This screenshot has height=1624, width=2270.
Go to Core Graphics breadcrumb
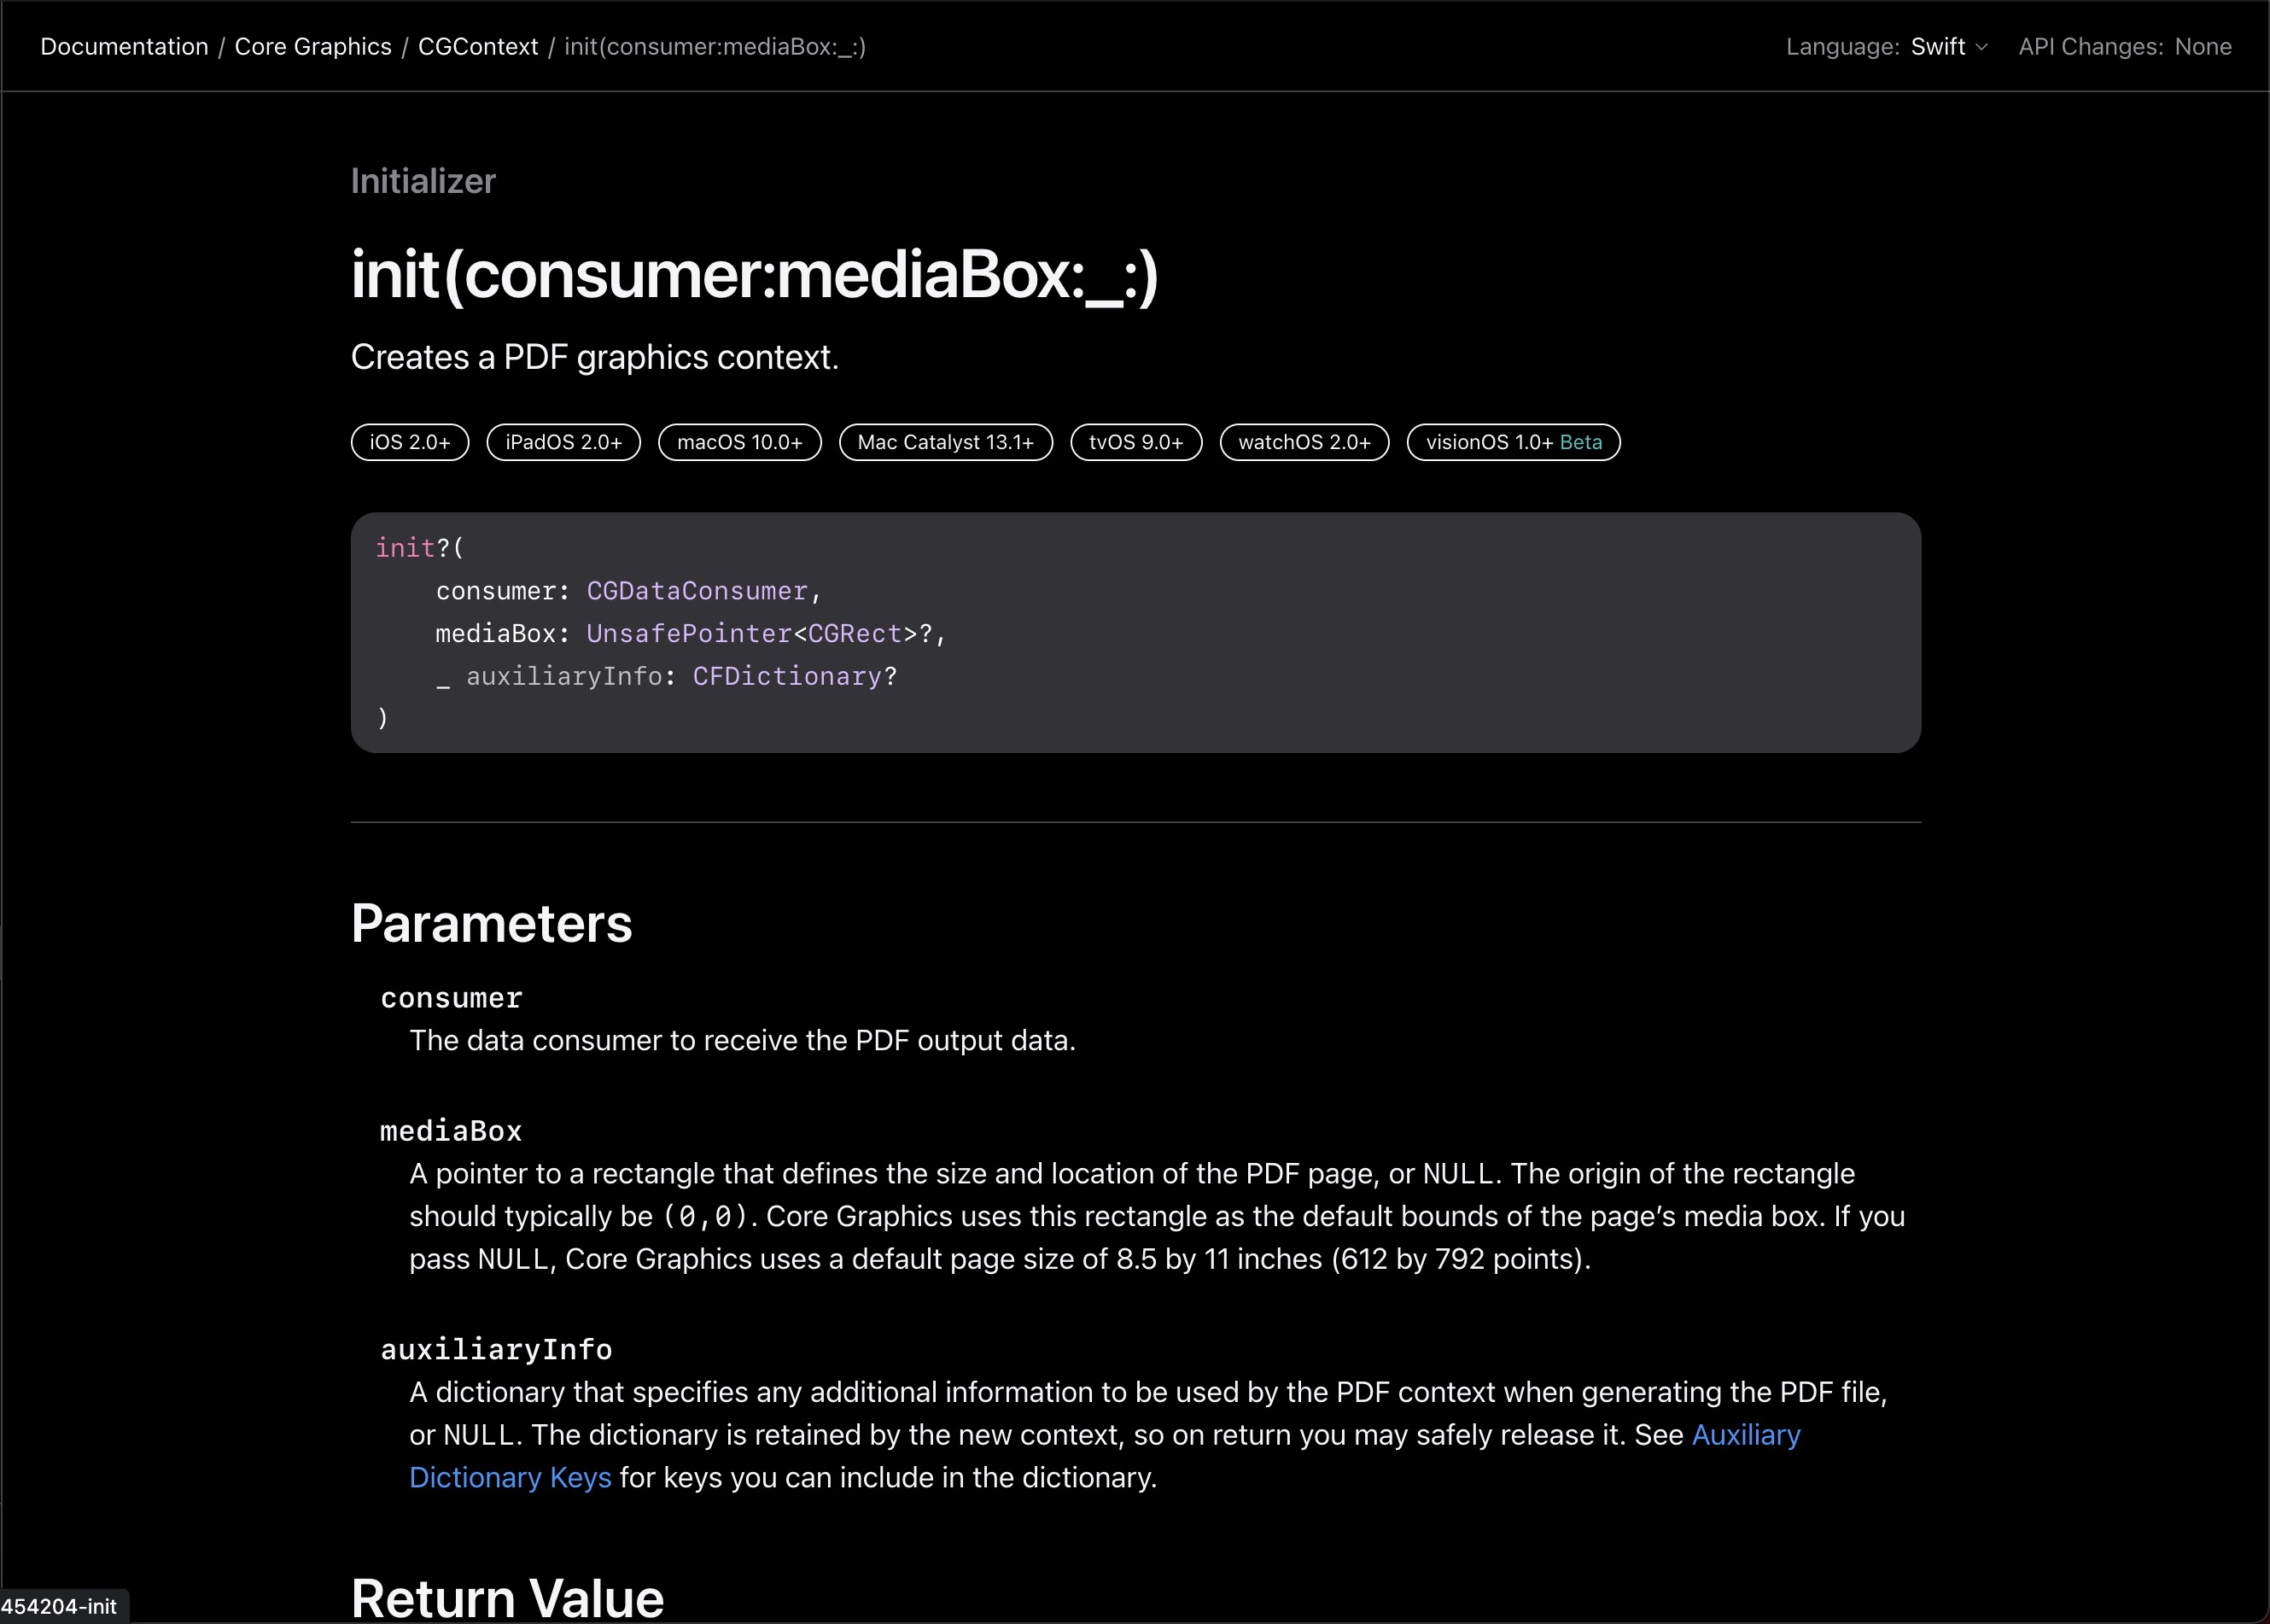click(312, 47)
